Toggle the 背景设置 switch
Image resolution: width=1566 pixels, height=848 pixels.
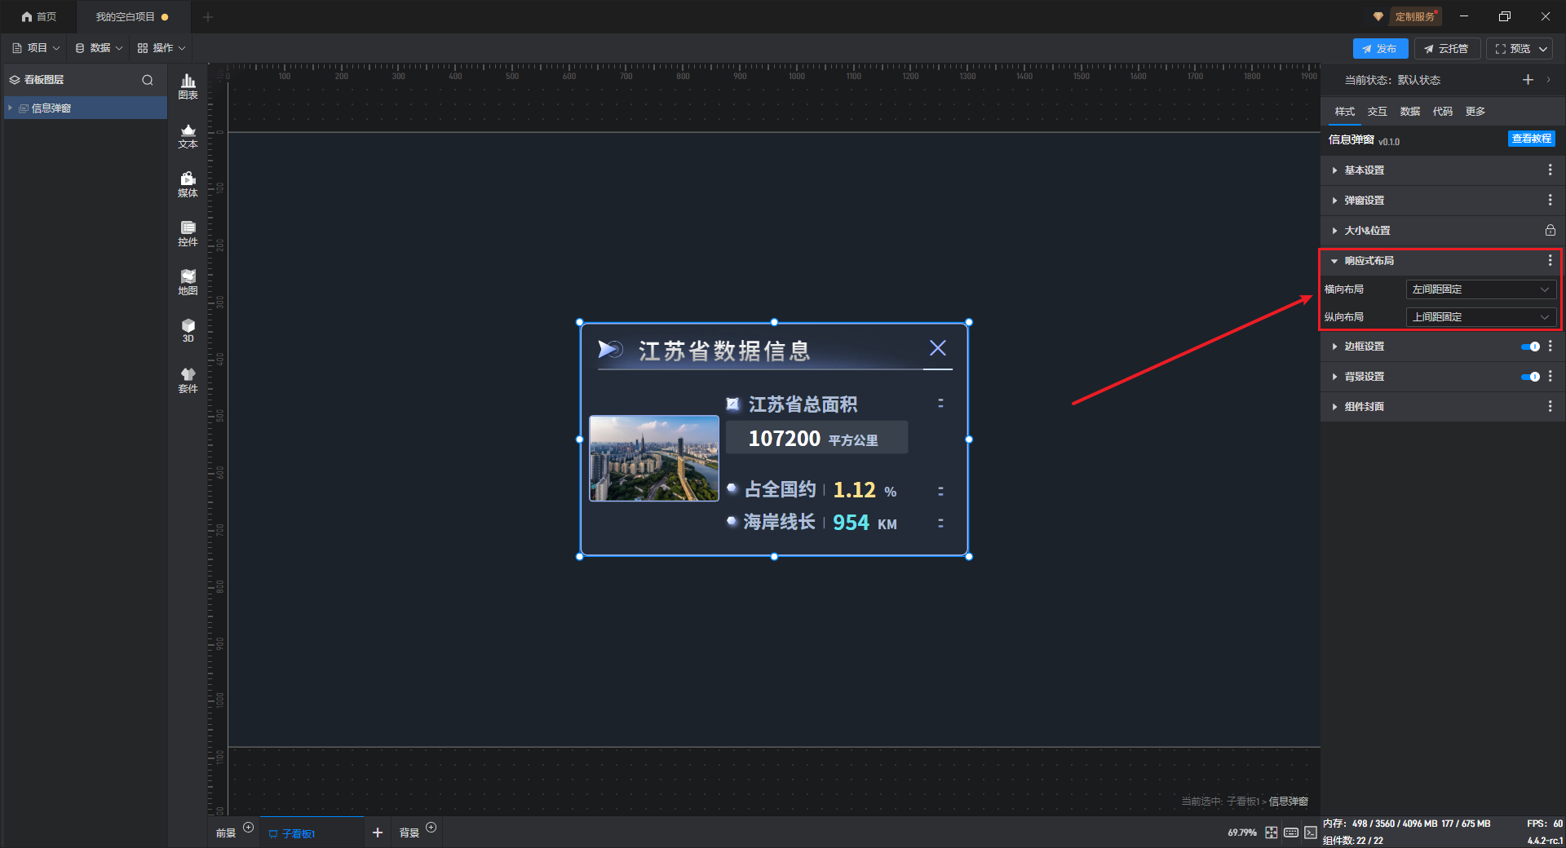click(1530, 377)
